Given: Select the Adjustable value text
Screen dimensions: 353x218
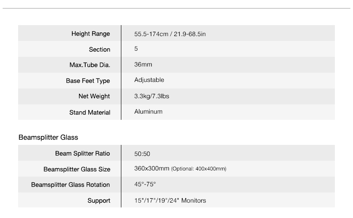Looking at the screenshot, I should [x=149, y=80].
